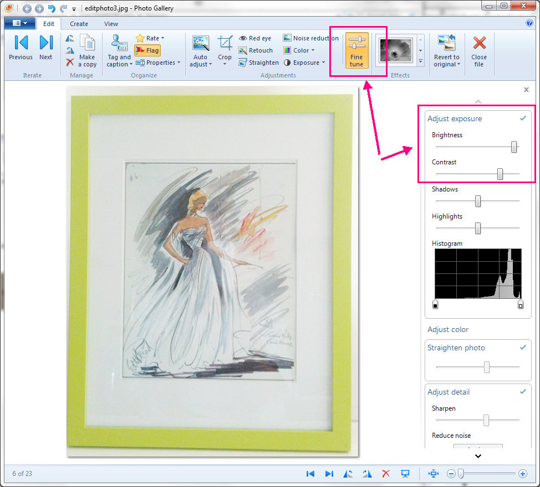
Task: Click the Shadows slider handle
Action: pos(478,201)
